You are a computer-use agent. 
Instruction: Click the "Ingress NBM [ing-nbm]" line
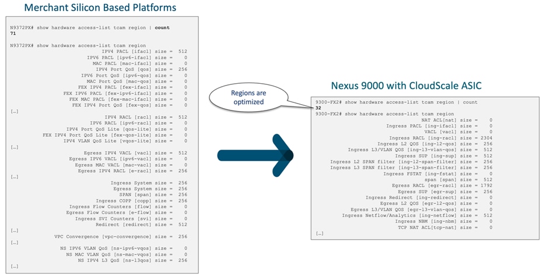click(444, 222)
